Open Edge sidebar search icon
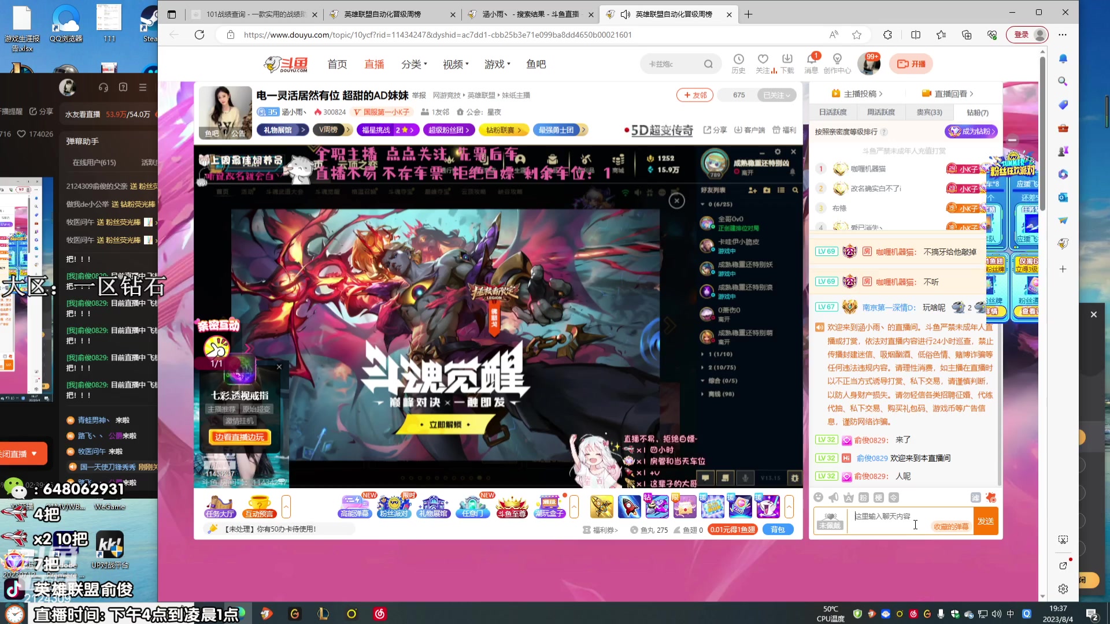Screen dimensions: 1110x624 [x=1063, y=81]
